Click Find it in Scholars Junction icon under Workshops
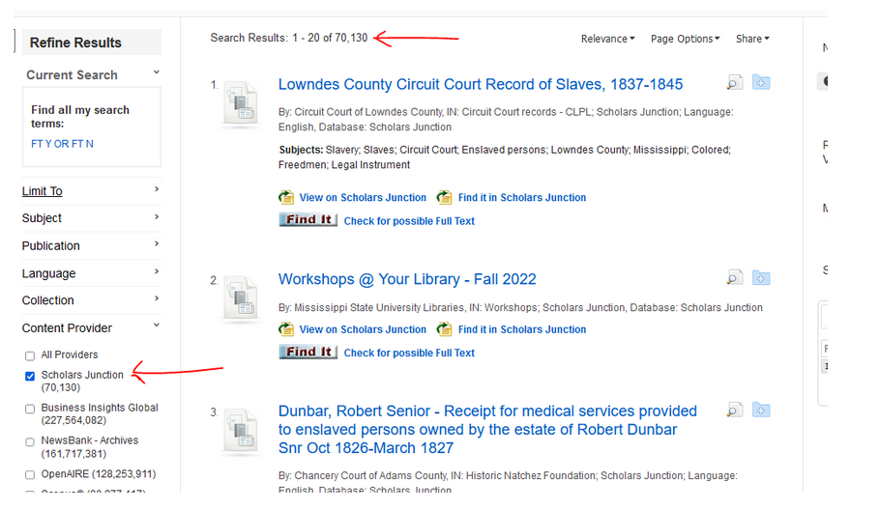The height and width of the screenshot is (510, 879). coord(444,329)
